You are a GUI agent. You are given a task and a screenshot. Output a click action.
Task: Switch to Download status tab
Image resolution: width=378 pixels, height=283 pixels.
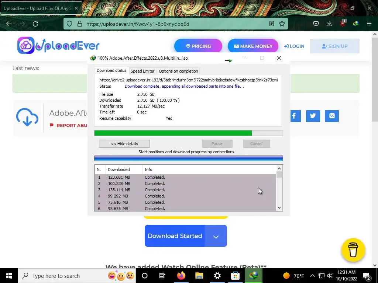click(x=111, y=70)
